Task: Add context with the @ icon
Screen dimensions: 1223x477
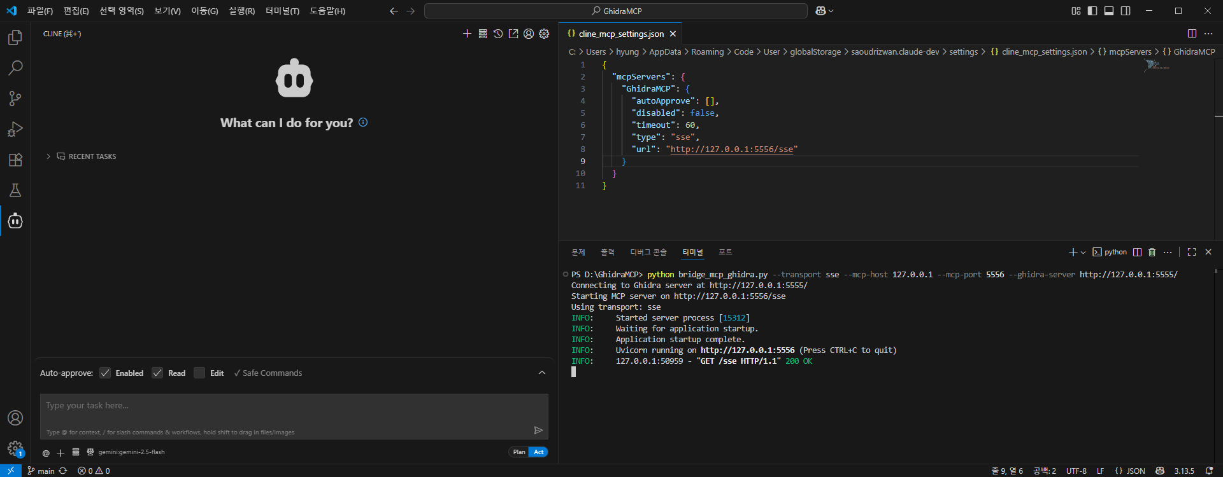Action: pos(46,453)
